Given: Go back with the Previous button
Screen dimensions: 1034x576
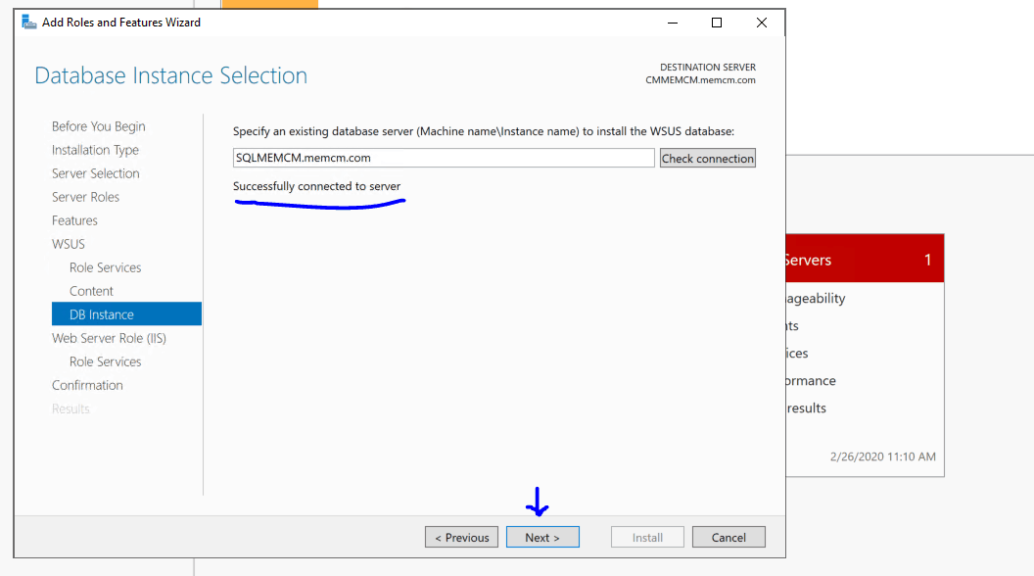Looking at the screenshot, I should pos(461,537).
